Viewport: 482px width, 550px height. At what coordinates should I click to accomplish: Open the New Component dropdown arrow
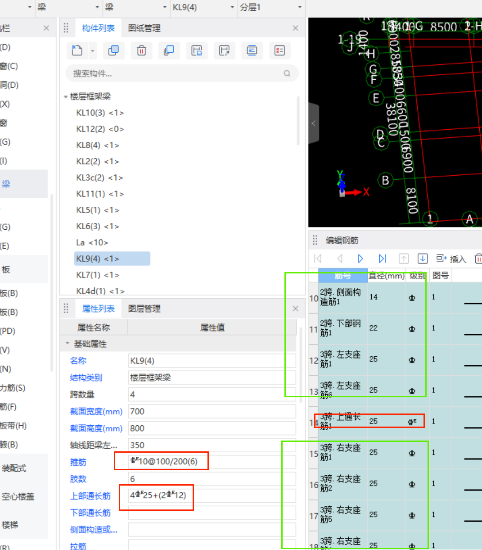[92, 51]
